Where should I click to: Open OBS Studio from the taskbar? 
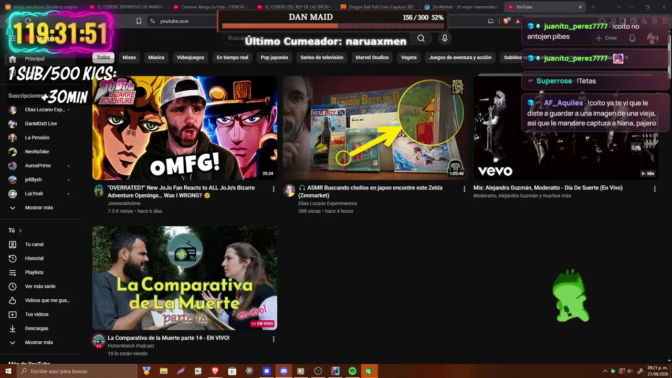pyautogui.click(x=318, y=371)
